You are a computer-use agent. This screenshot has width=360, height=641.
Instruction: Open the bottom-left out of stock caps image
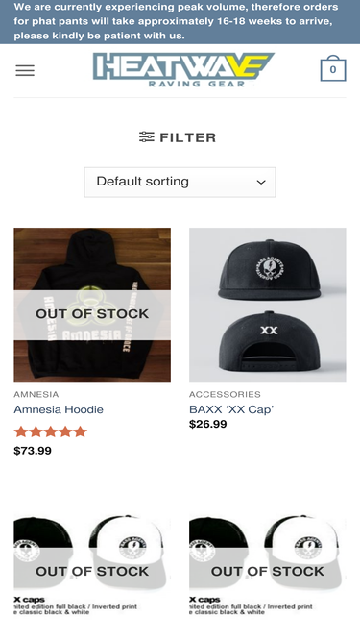(92, 570)
